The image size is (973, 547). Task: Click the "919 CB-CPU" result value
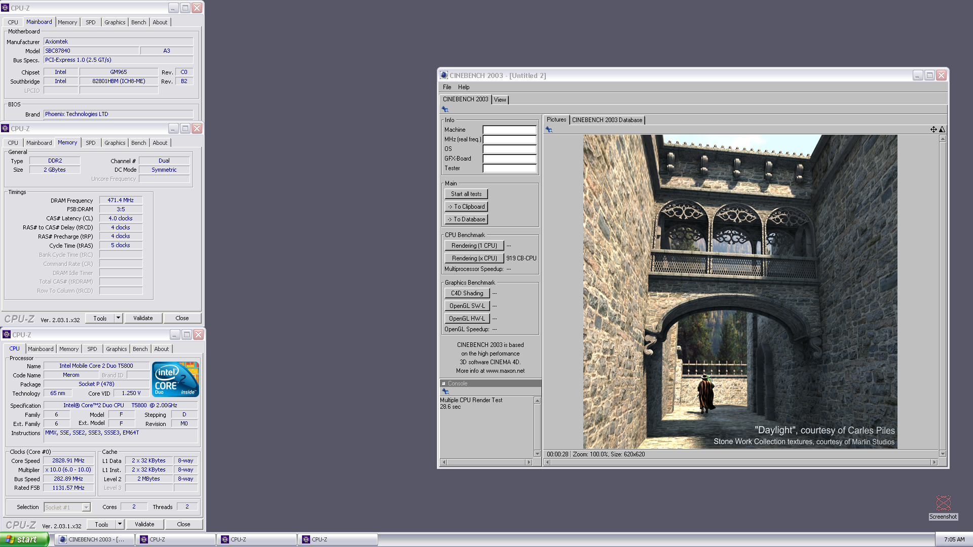pyautogui.click(x=521, y=258)
